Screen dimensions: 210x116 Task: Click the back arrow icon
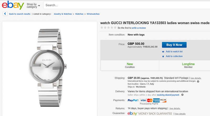5,14
